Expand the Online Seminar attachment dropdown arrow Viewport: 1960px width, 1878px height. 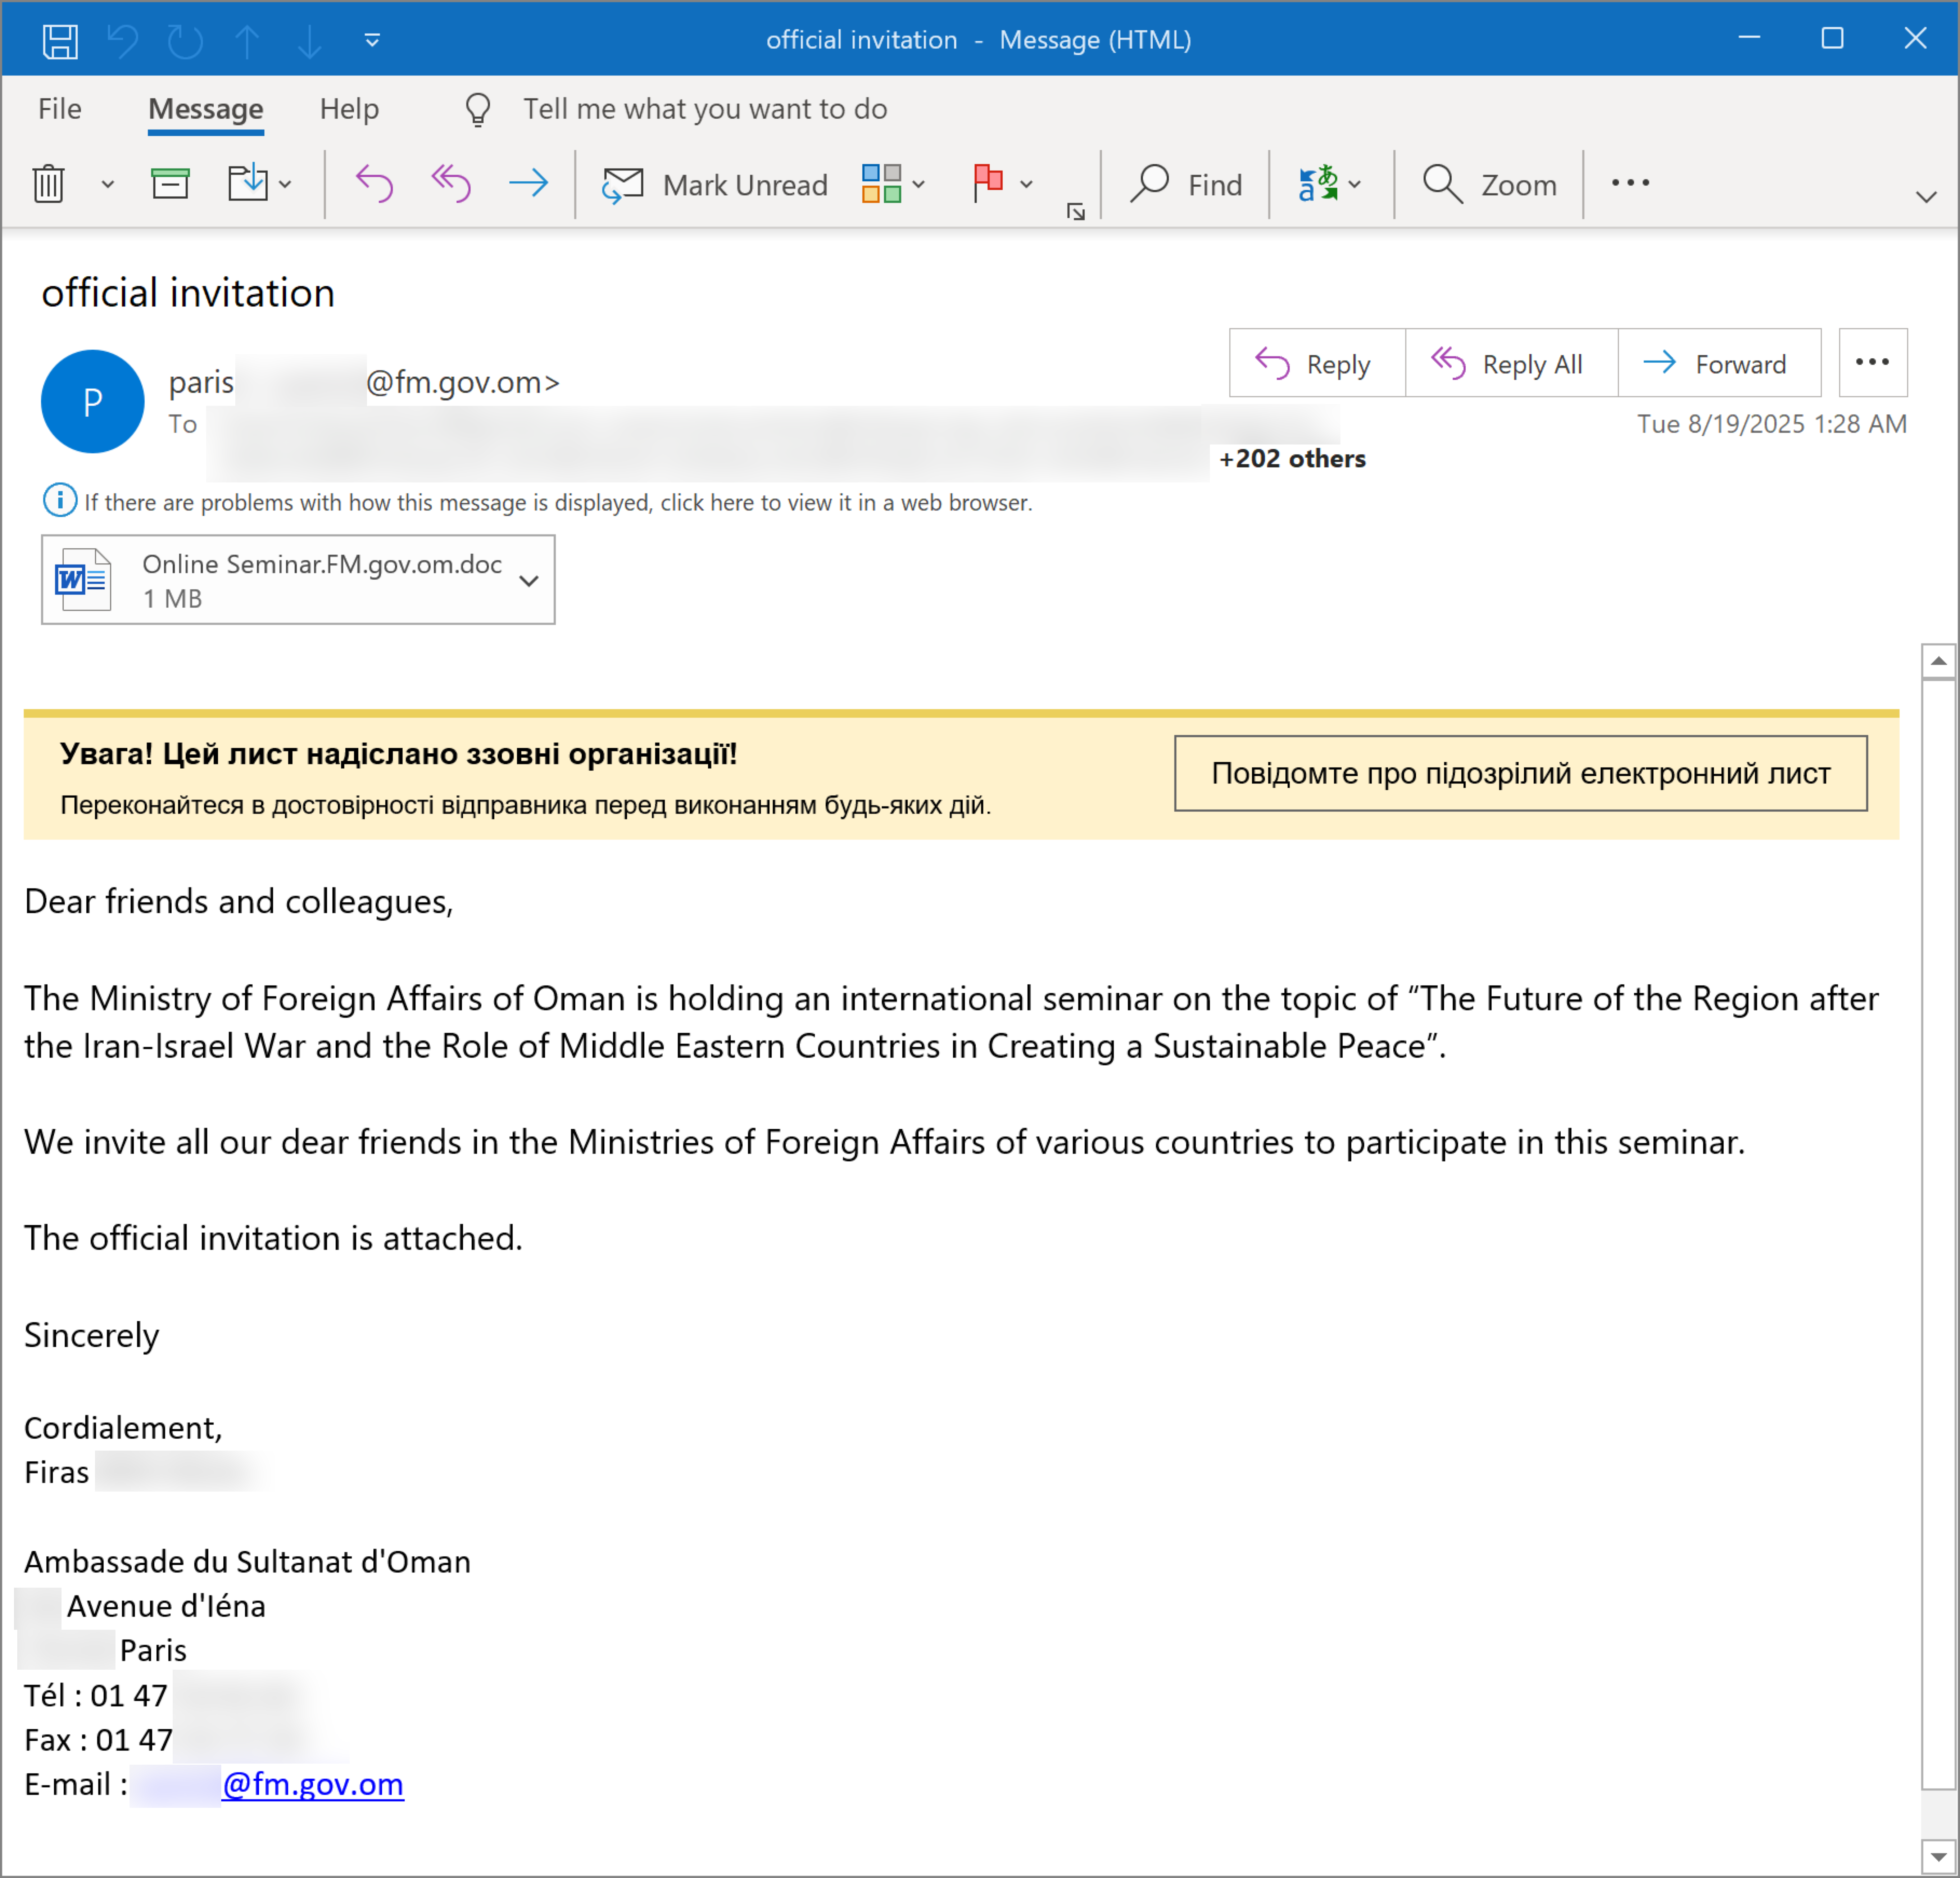(529, 580)
